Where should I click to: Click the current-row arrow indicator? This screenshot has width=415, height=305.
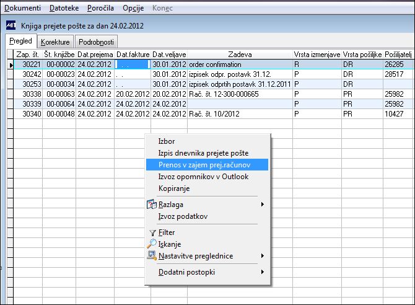pos(11,65)
